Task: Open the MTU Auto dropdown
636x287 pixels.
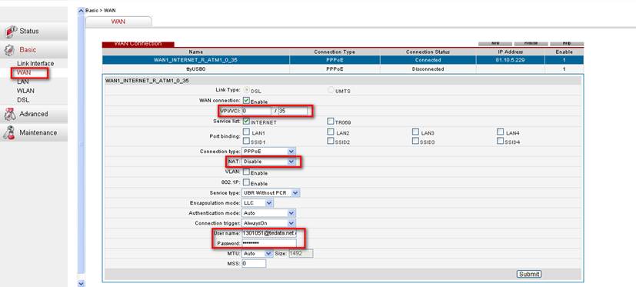Action: 257,253
